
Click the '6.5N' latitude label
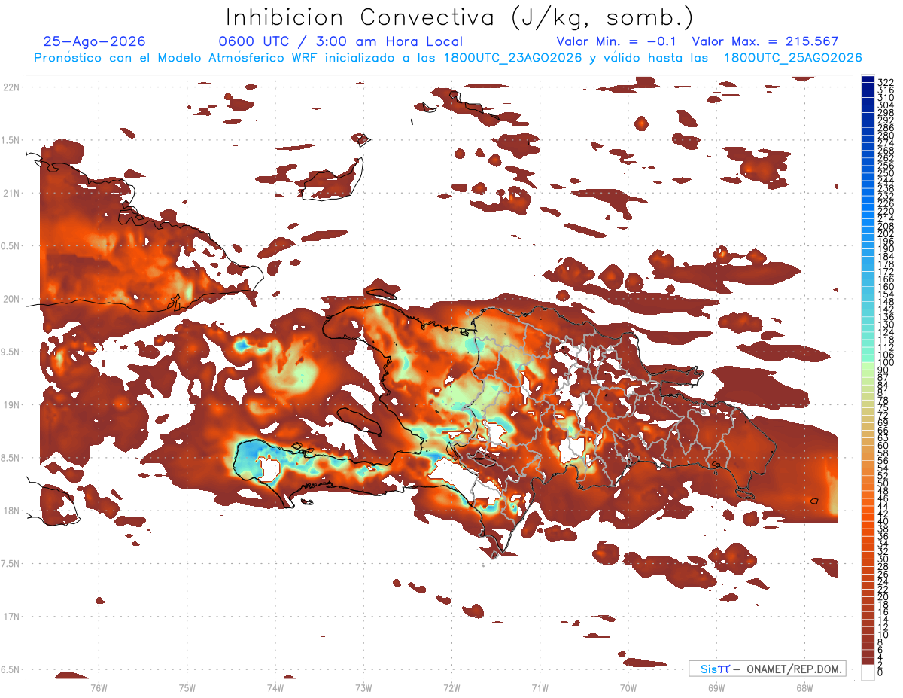tap(11, 669)
